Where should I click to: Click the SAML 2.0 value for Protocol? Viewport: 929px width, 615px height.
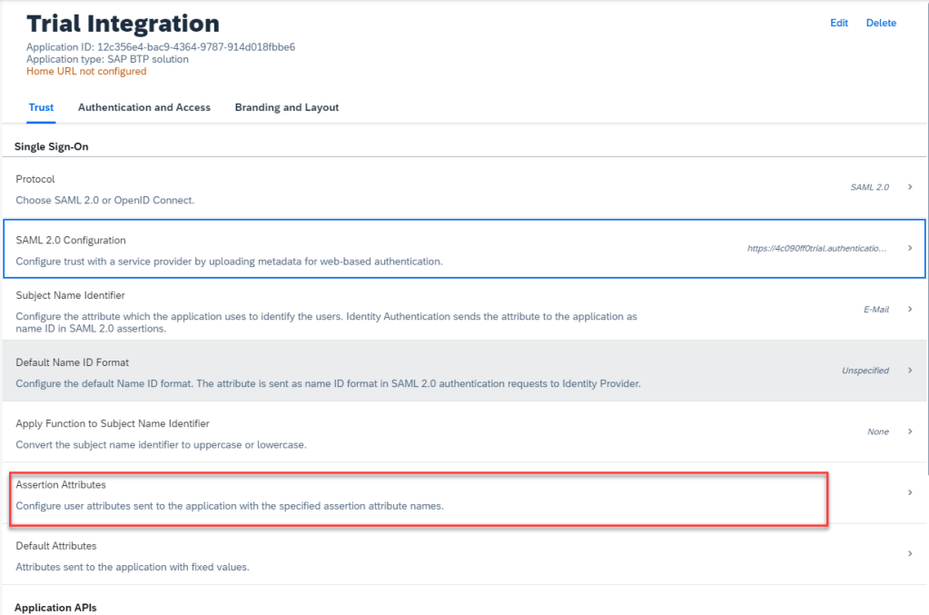(869, 187)
